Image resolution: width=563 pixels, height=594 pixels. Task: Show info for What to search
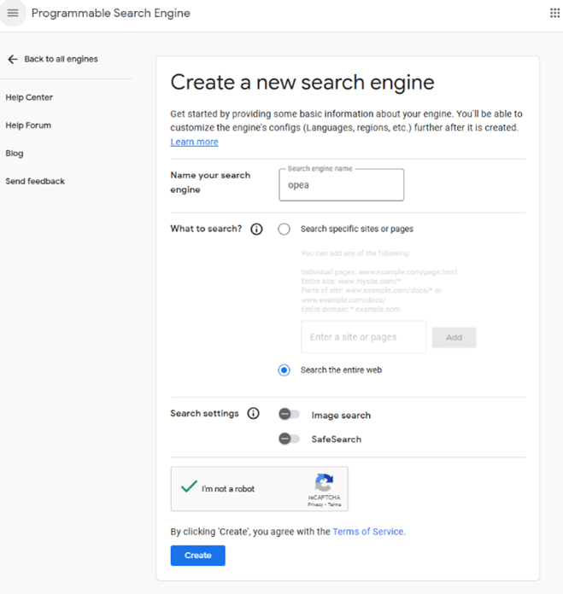pos(256,230)
